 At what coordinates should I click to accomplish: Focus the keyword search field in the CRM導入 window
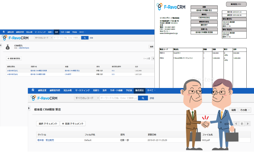(x=67, y=38)
